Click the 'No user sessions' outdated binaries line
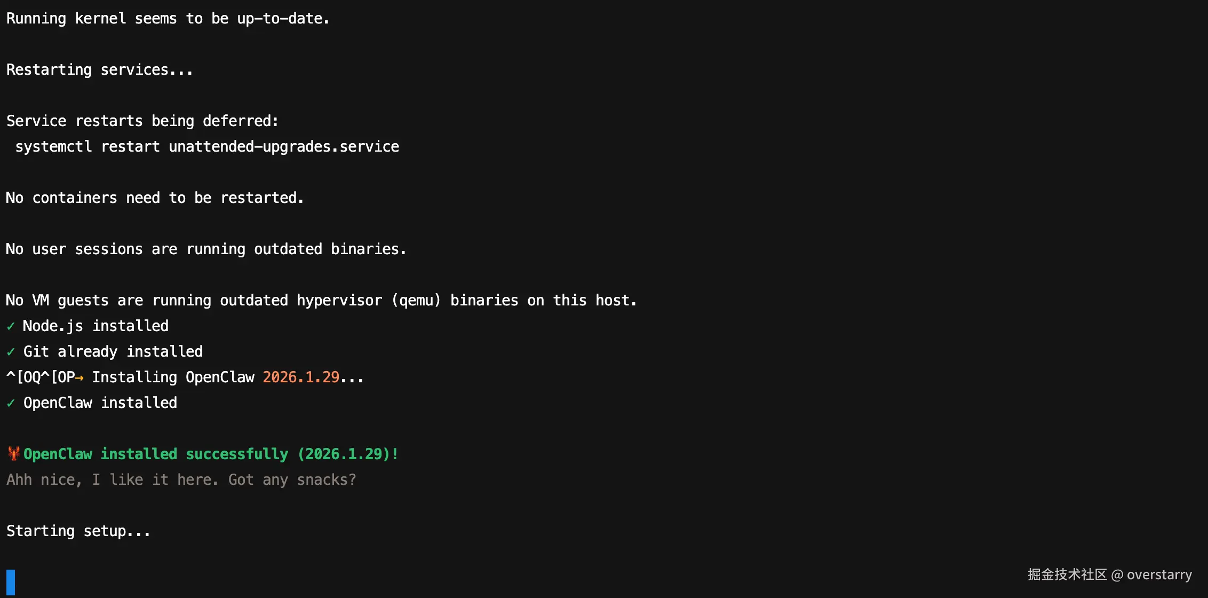 pos(206,249)
